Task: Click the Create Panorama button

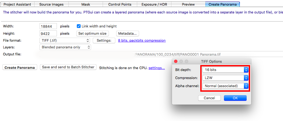Action: [x=20, y=67]
